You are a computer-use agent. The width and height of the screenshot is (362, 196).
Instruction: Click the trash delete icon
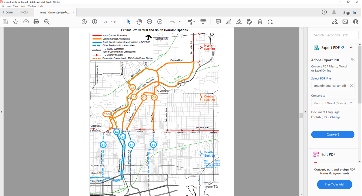260,22
